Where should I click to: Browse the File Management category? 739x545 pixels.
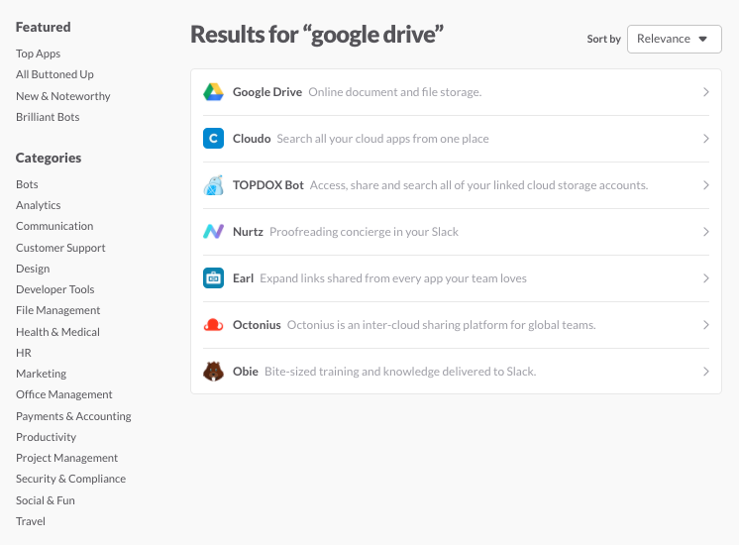coord(58,310)
